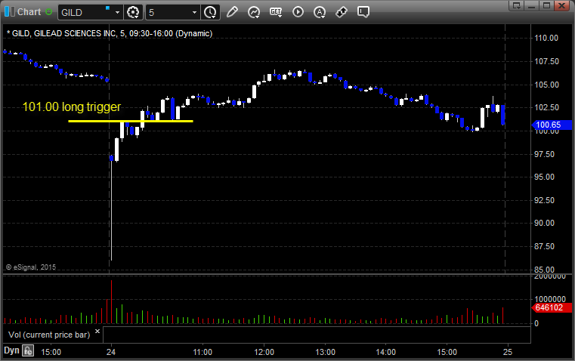The height and width of the screenshot is (361, 575).
Task: Click the 110.00 price axis label
Action: pyautogui.click(x=546, y=38)
